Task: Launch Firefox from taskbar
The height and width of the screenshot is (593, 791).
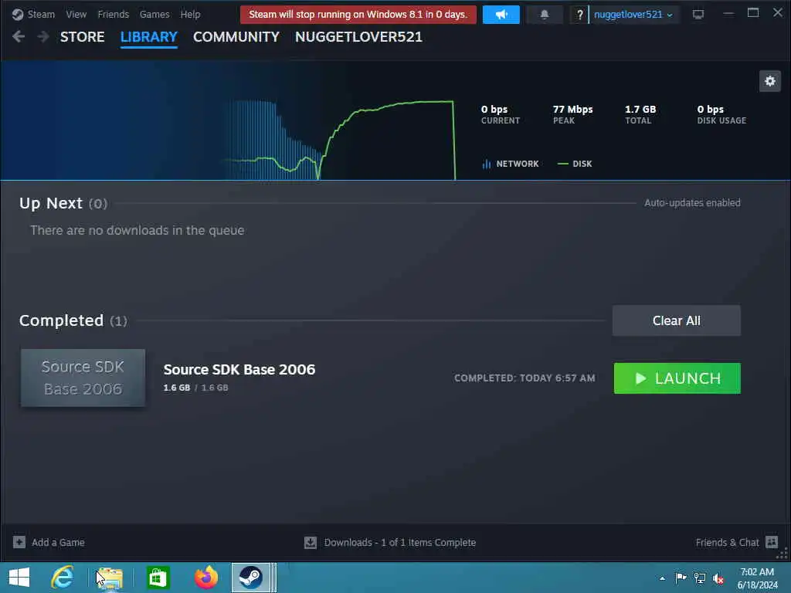Action: pos(205,578)
